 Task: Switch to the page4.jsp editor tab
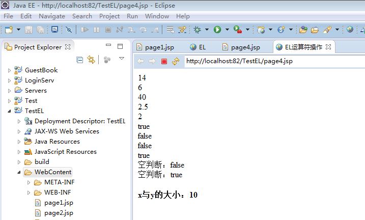pos(241,47)
